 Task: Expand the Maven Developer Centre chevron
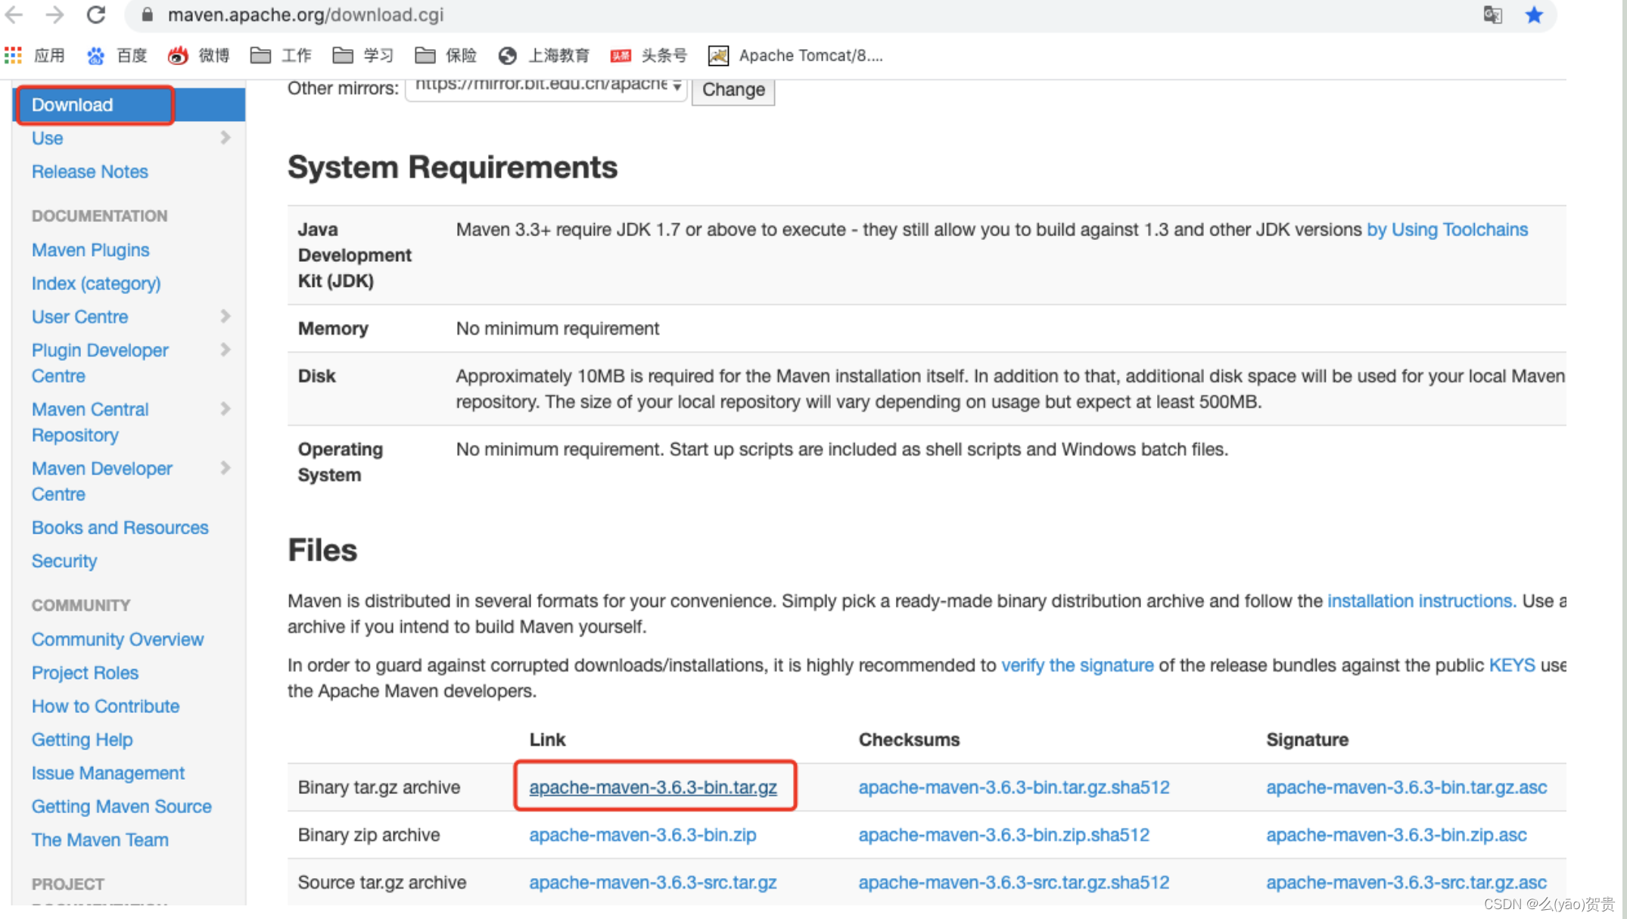click(x=225, y=468)
